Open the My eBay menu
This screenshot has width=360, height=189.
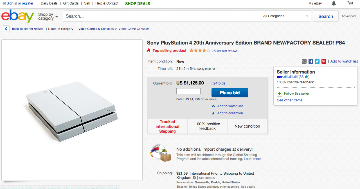(x=315, y=3)
